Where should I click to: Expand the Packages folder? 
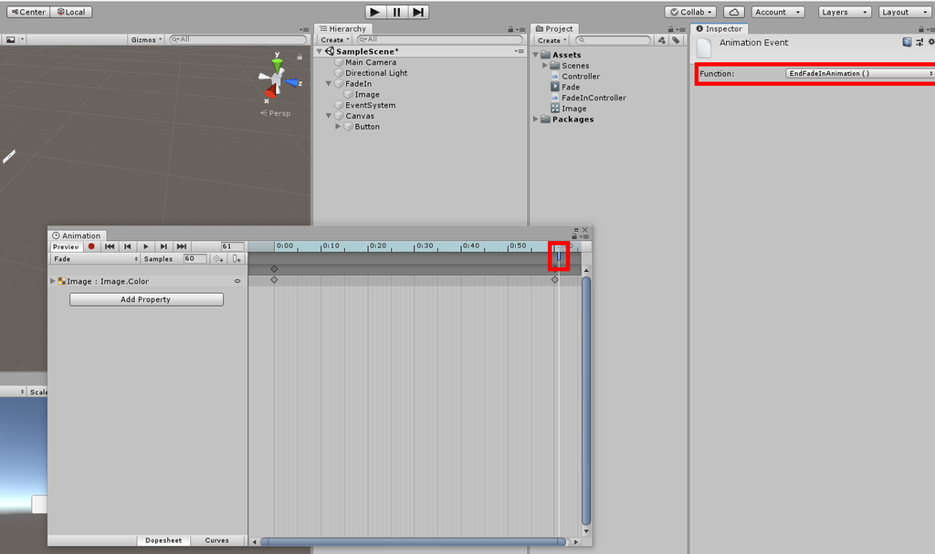point(535,120)
